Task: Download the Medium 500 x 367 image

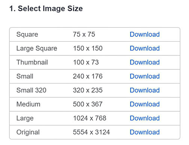Action: (145, 104)
